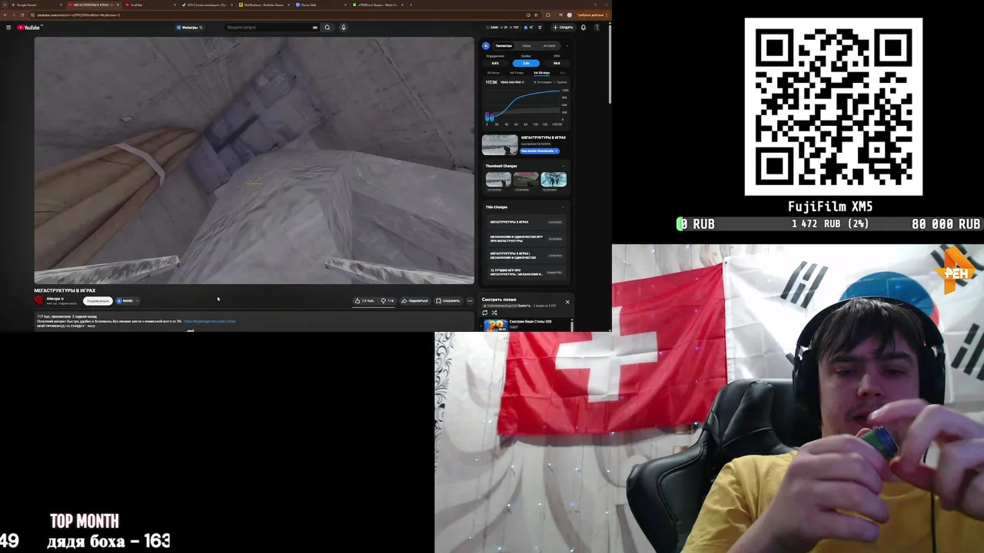Image resolution: width=984 pixels, height=553 pixels.
Task: Open the promo link in video description
Action: tap(210, 321)
